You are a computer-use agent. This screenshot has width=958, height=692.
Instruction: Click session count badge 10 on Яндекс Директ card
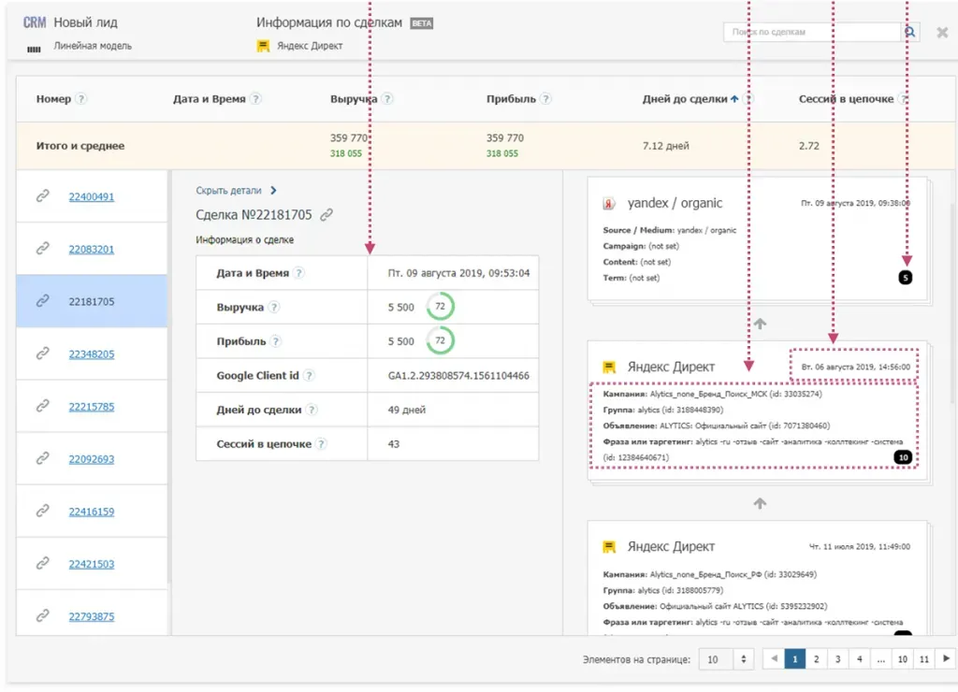click(x=903, y=457)
